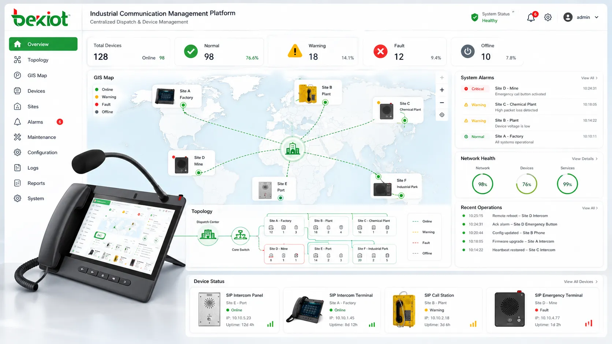Click the Reports icon in sidebar
The height and width of the screenshot is (344, 612).
click(x=17, y=183)
